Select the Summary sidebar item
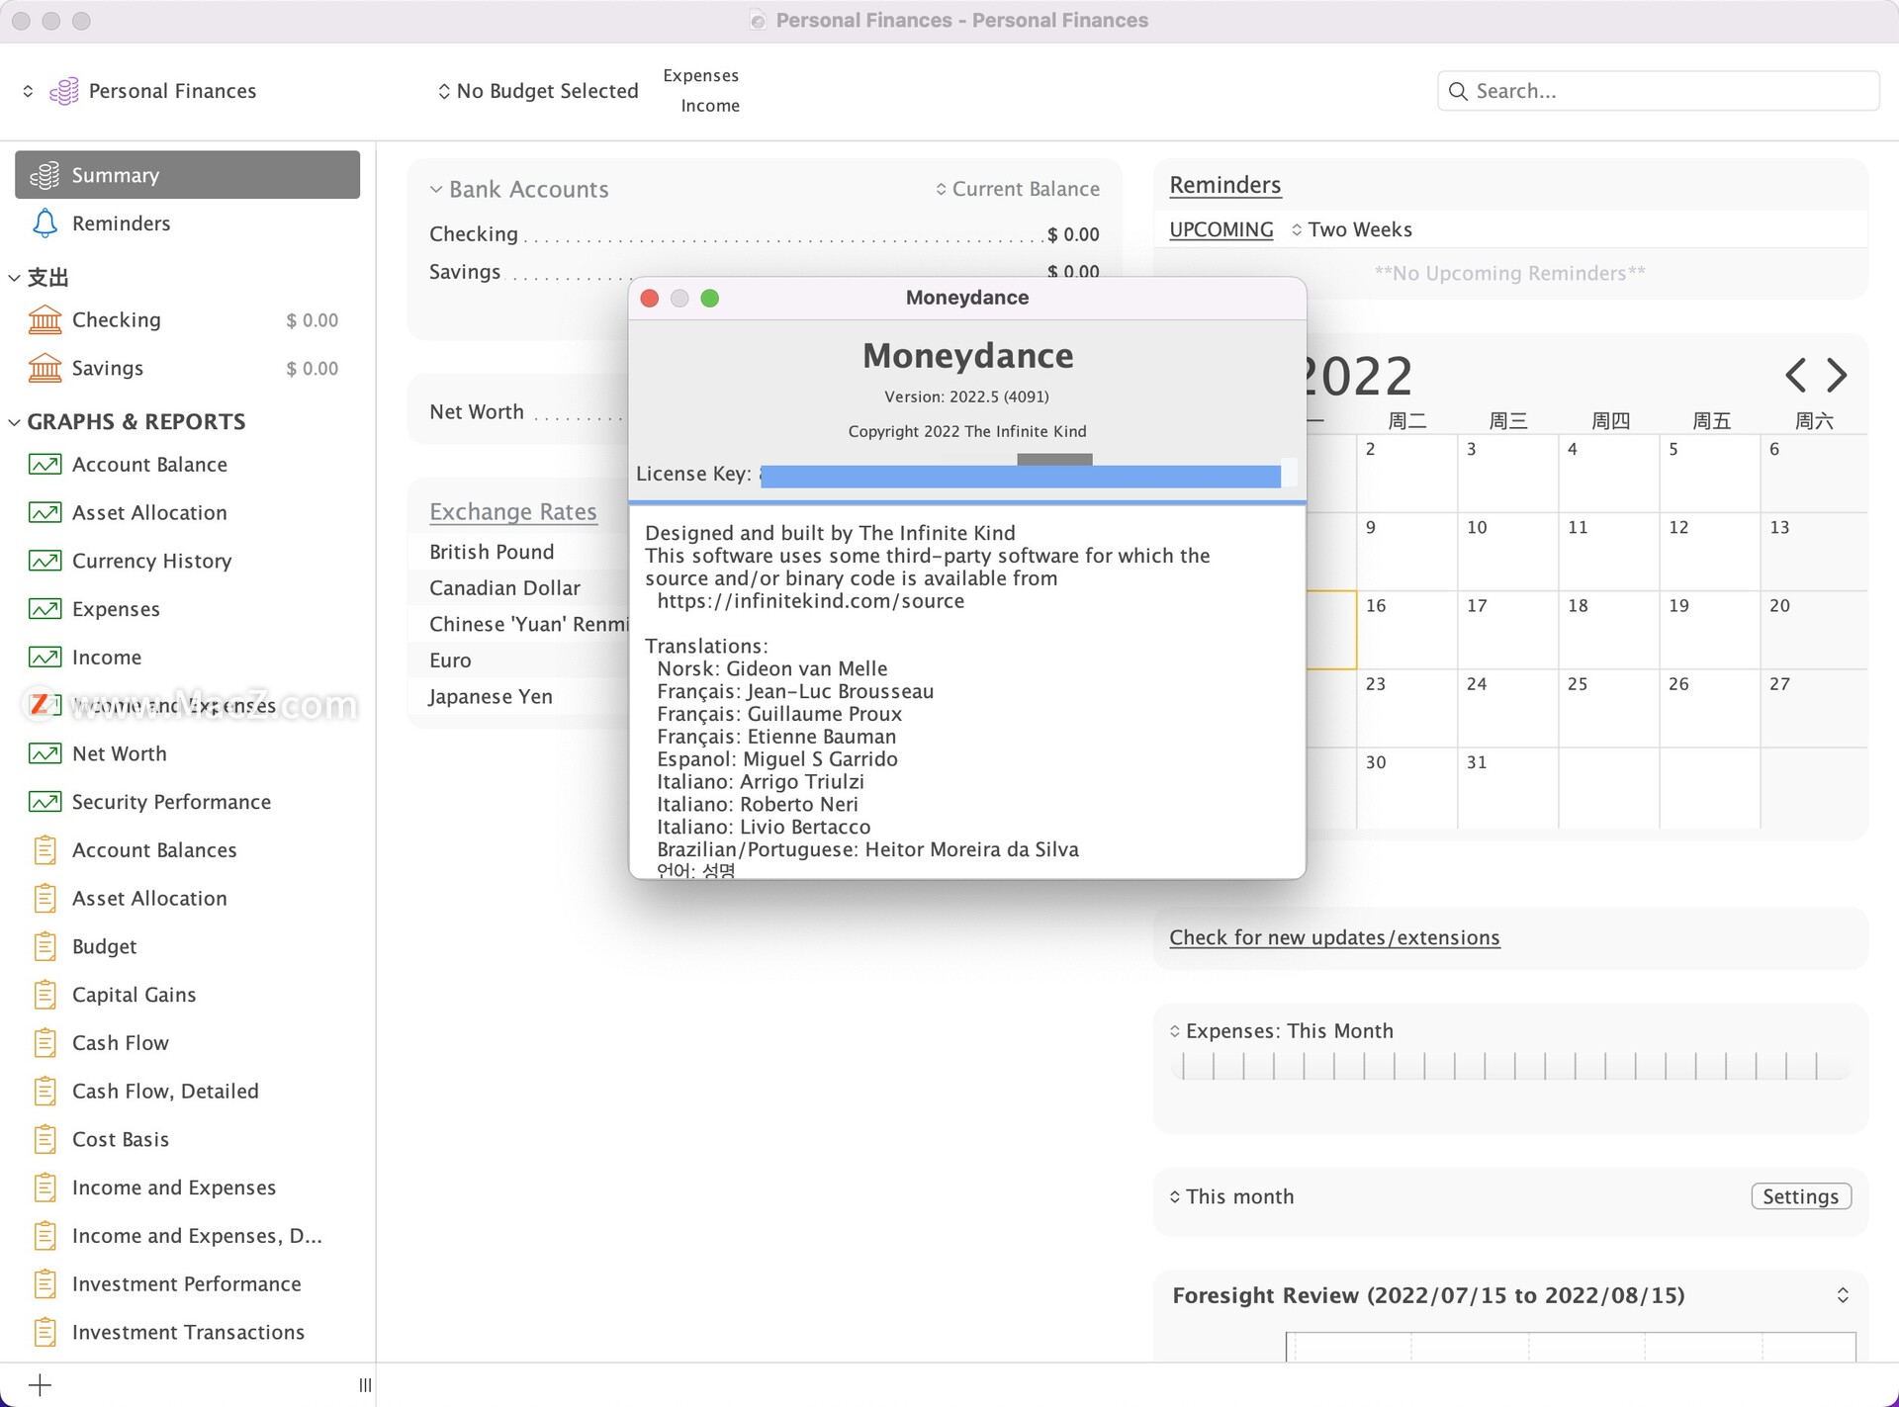The image size is (1899, 1407). pos(187,175)
